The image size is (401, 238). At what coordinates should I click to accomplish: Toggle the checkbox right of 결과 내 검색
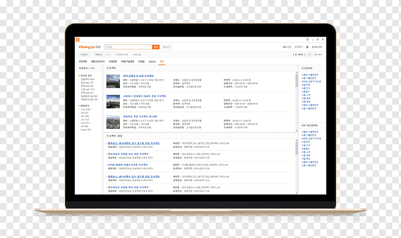point(139,55)
